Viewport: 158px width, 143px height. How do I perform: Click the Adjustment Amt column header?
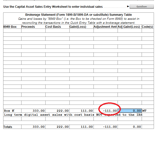click(105, 27)
